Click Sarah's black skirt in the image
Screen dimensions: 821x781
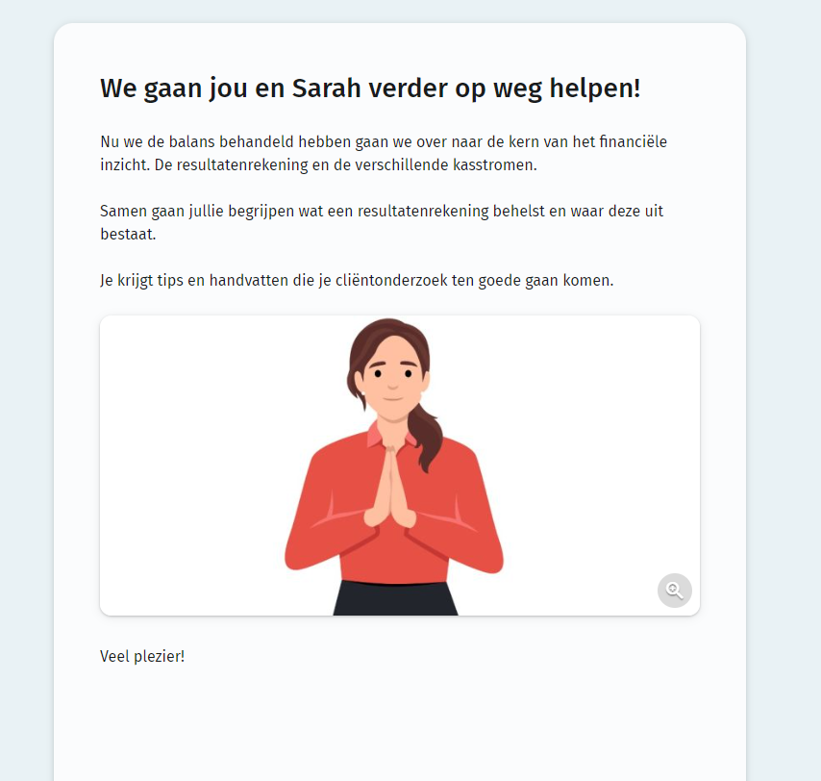395,597
